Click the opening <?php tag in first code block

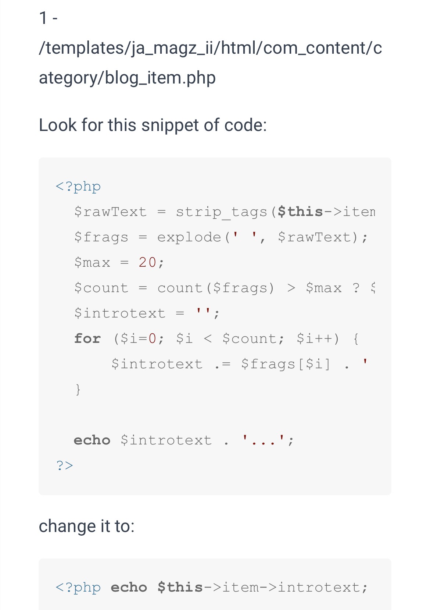[x=78, y=187]
